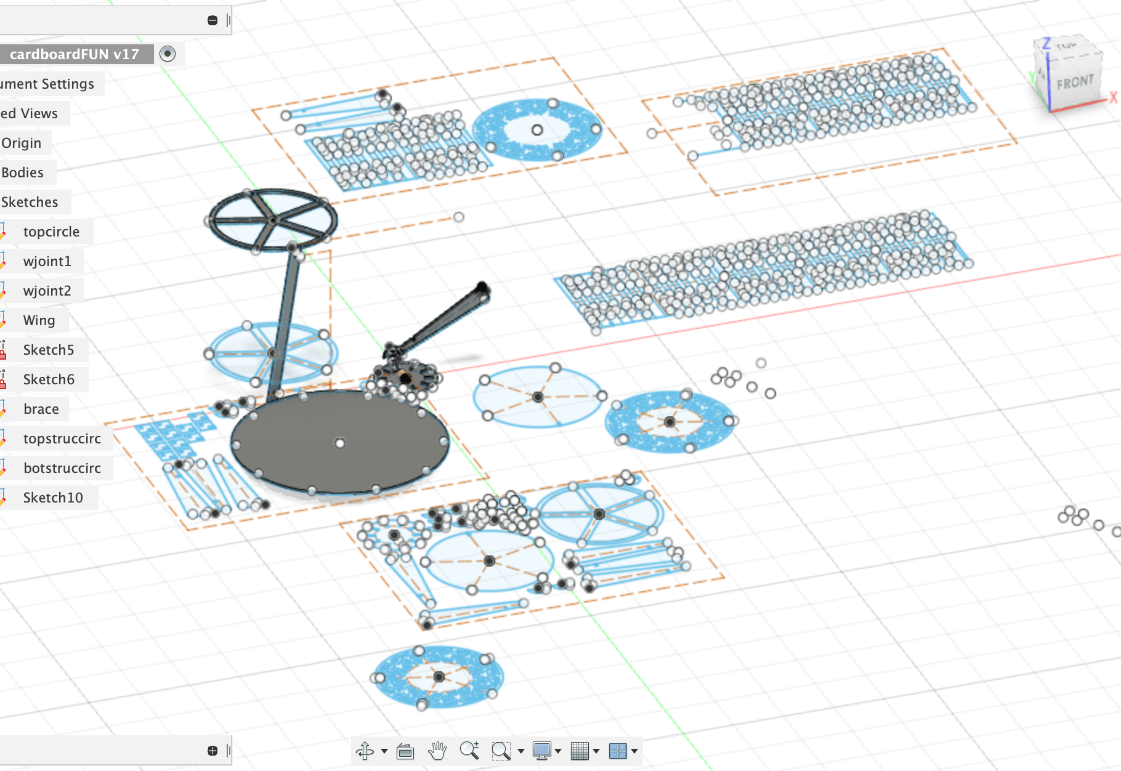
Task: Open Document Settings in the browser tree
Action: [47, 84]
